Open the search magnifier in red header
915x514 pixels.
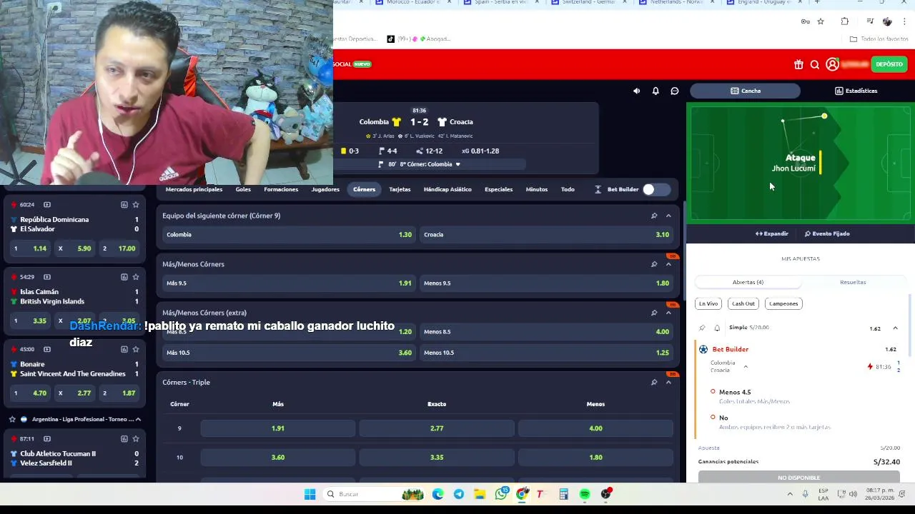(815, 64)
